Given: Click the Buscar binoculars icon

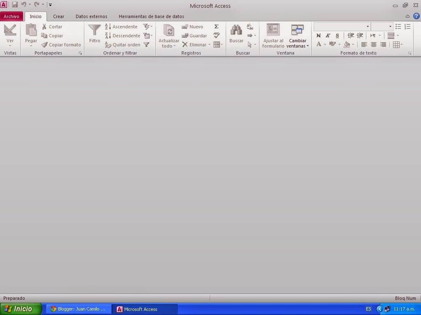Looking at the screenshot, I should point(236,30).
